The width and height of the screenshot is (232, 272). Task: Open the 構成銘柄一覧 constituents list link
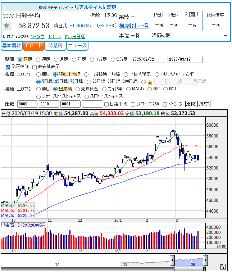[x=134, y=26]
